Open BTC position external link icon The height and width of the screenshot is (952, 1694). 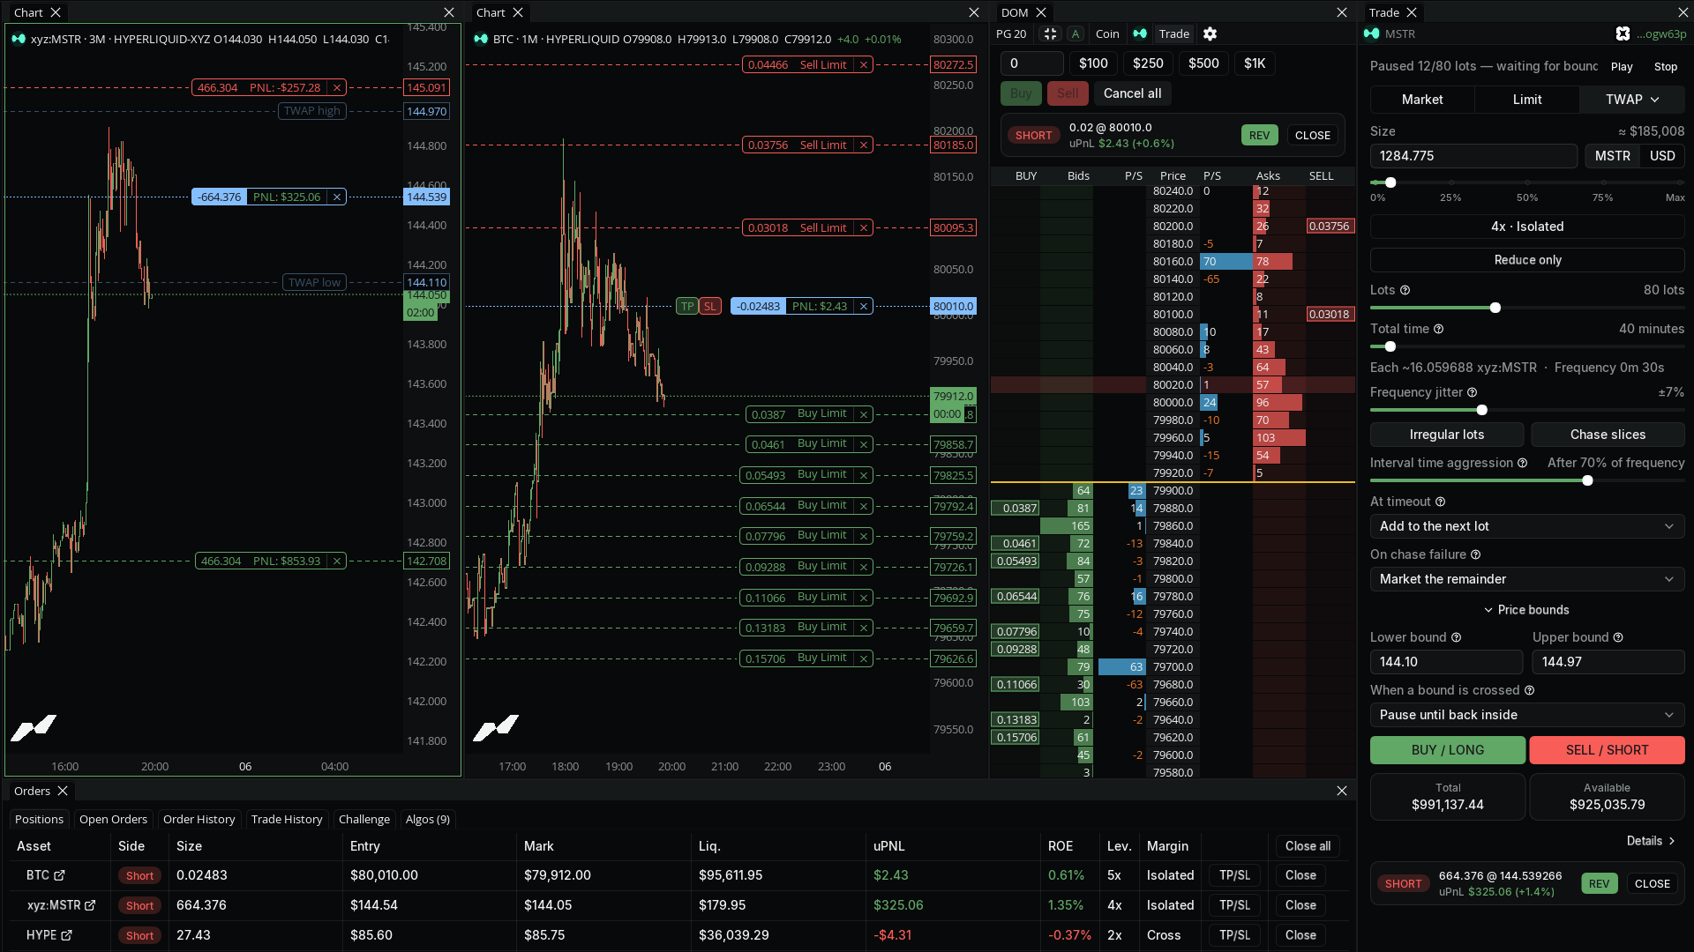(x=59, y=875)
